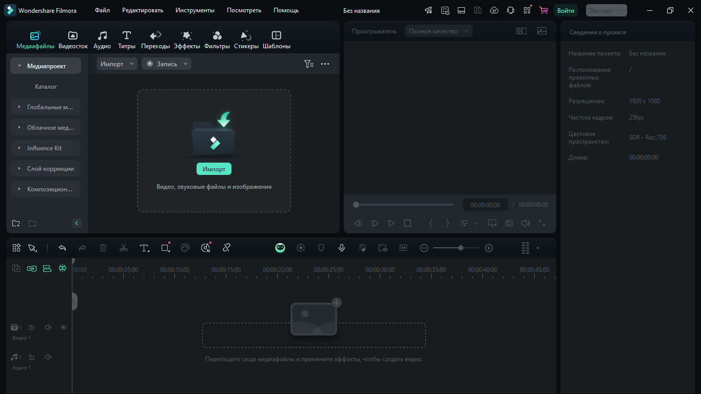Open the Инструменты menu
701x394 pixels.
click(x=194, y=10)
